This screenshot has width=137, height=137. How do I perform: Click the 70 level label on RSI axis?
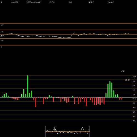(x=2, y=32)
